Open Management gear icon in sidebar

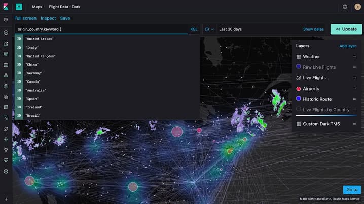tap(6, 171)
